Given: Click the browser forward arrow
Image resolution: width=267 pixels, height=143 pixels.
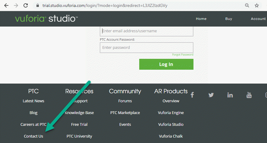Looking at the screenshot, I should [x=16, y=5].
